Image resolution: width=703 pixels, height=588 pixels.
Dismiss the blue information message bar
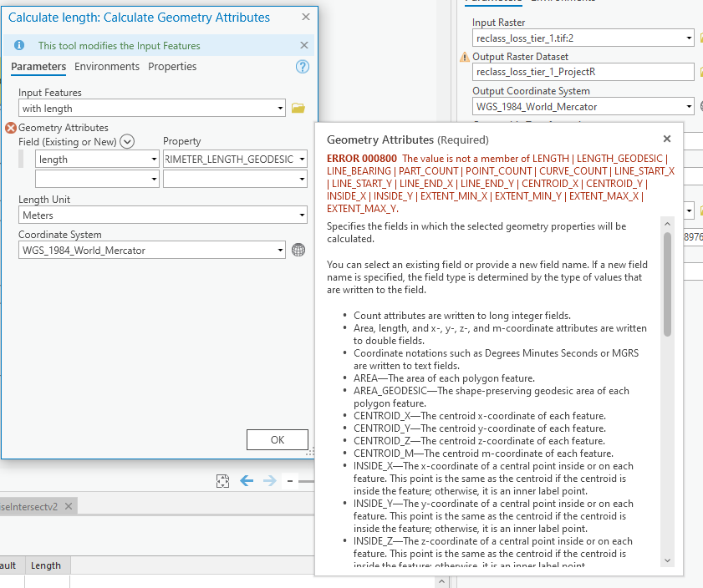(x=303, y=43)
